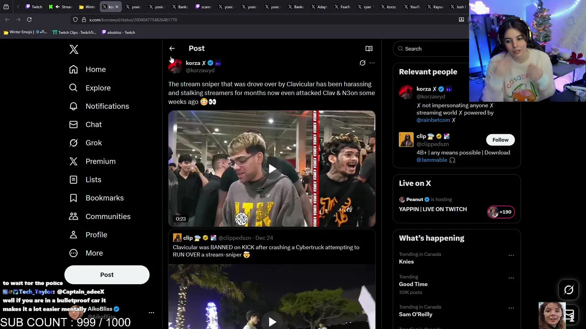Click the X logo in the sidebar
The image size is (586, 329).
[x=74, y=49]
